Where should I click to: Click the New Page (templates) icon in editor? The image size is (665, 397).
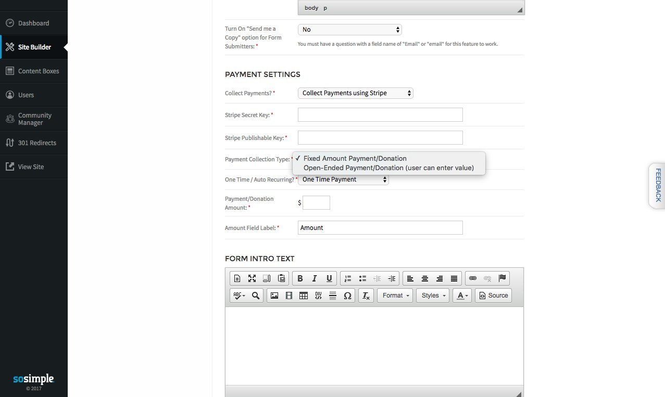[237, 278]
